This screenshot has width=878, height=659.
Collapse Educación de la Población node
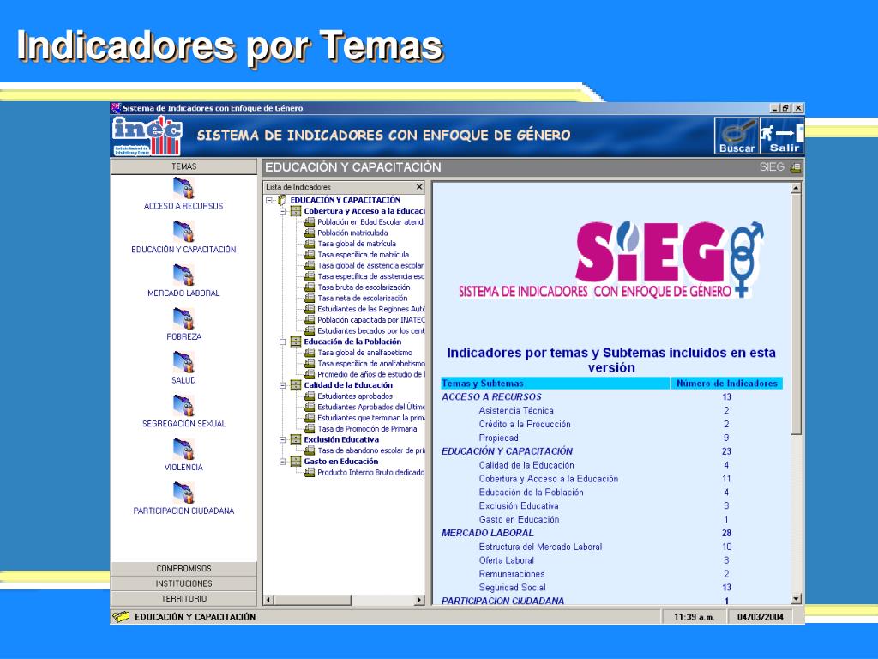[x=283, y=342]
